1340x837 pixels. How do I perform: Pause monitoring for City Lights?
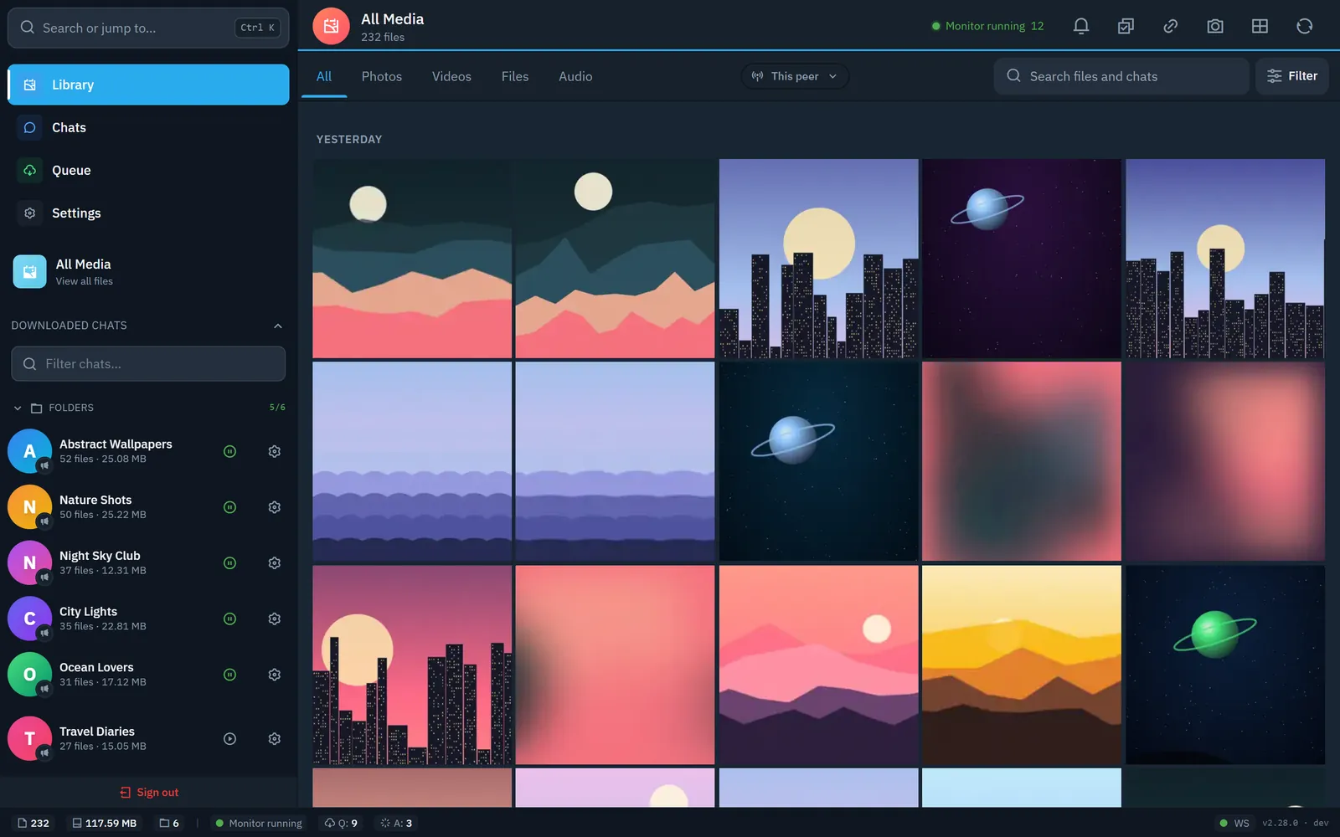click(x=229, y=619)
